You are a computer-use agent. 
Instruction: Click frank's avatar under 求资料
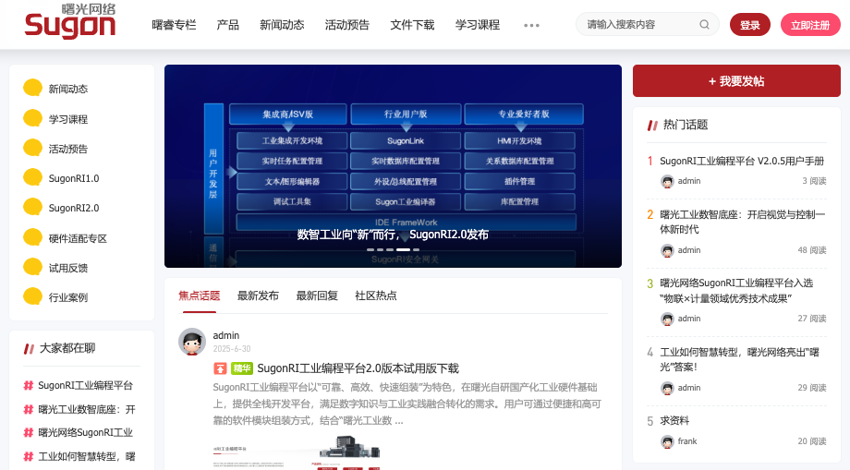[667, 442]
